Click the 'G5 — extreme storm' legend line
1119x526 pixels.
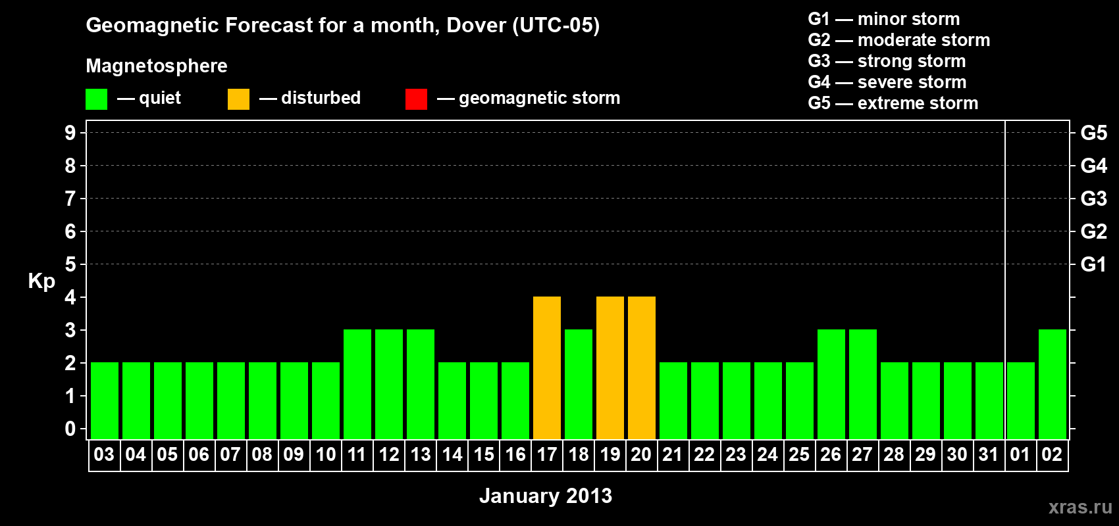click(x=893, y=103)
